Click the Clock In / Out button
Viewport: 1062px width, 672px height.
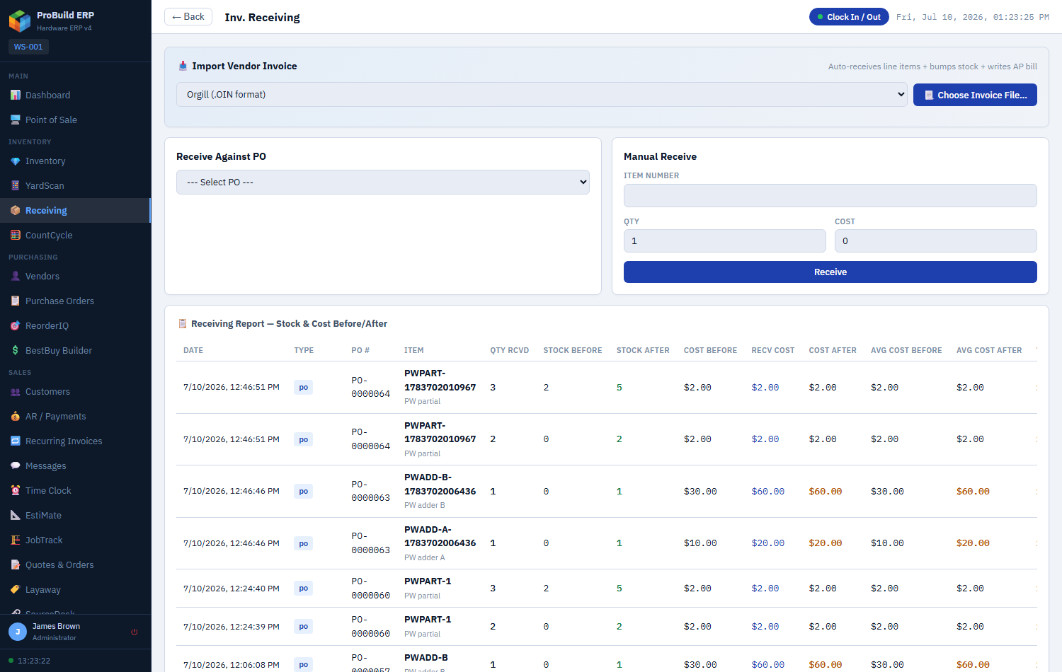click(849, 17)
